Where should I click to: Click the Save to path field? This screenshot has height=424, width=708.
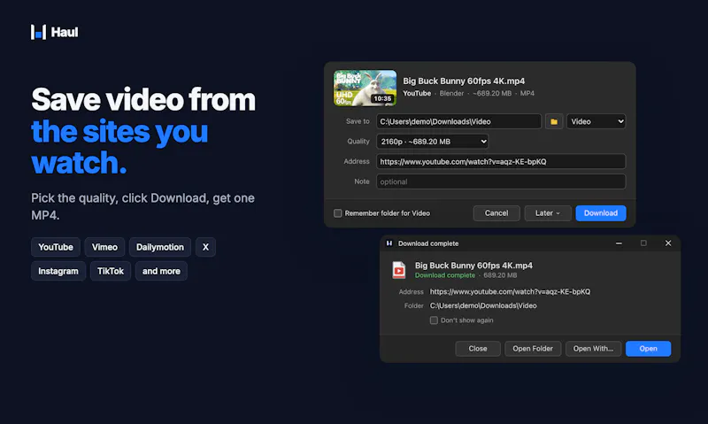458,121
